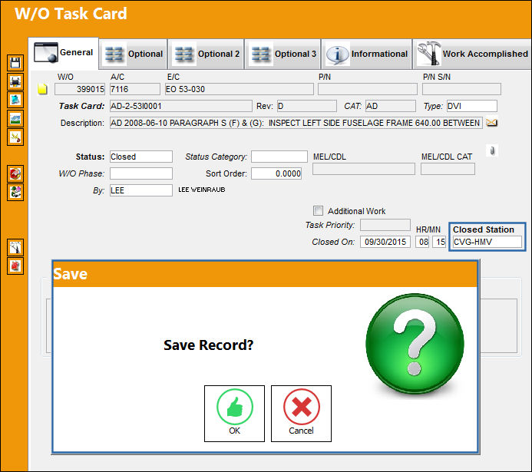Confirm saving with the OK button
The height and width of the screenshot is (472, 532).
point(234,414)
